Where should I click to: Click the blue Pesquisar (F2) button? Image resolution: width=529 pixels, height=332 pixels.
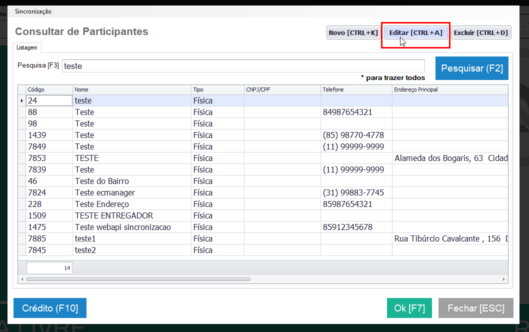(x=471, y=68)
